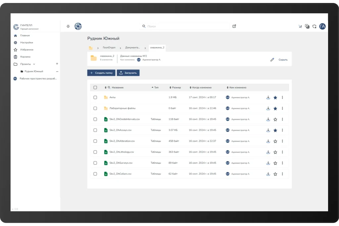
Task: Open Избранное in the sidebar
Action: [26, 50]
